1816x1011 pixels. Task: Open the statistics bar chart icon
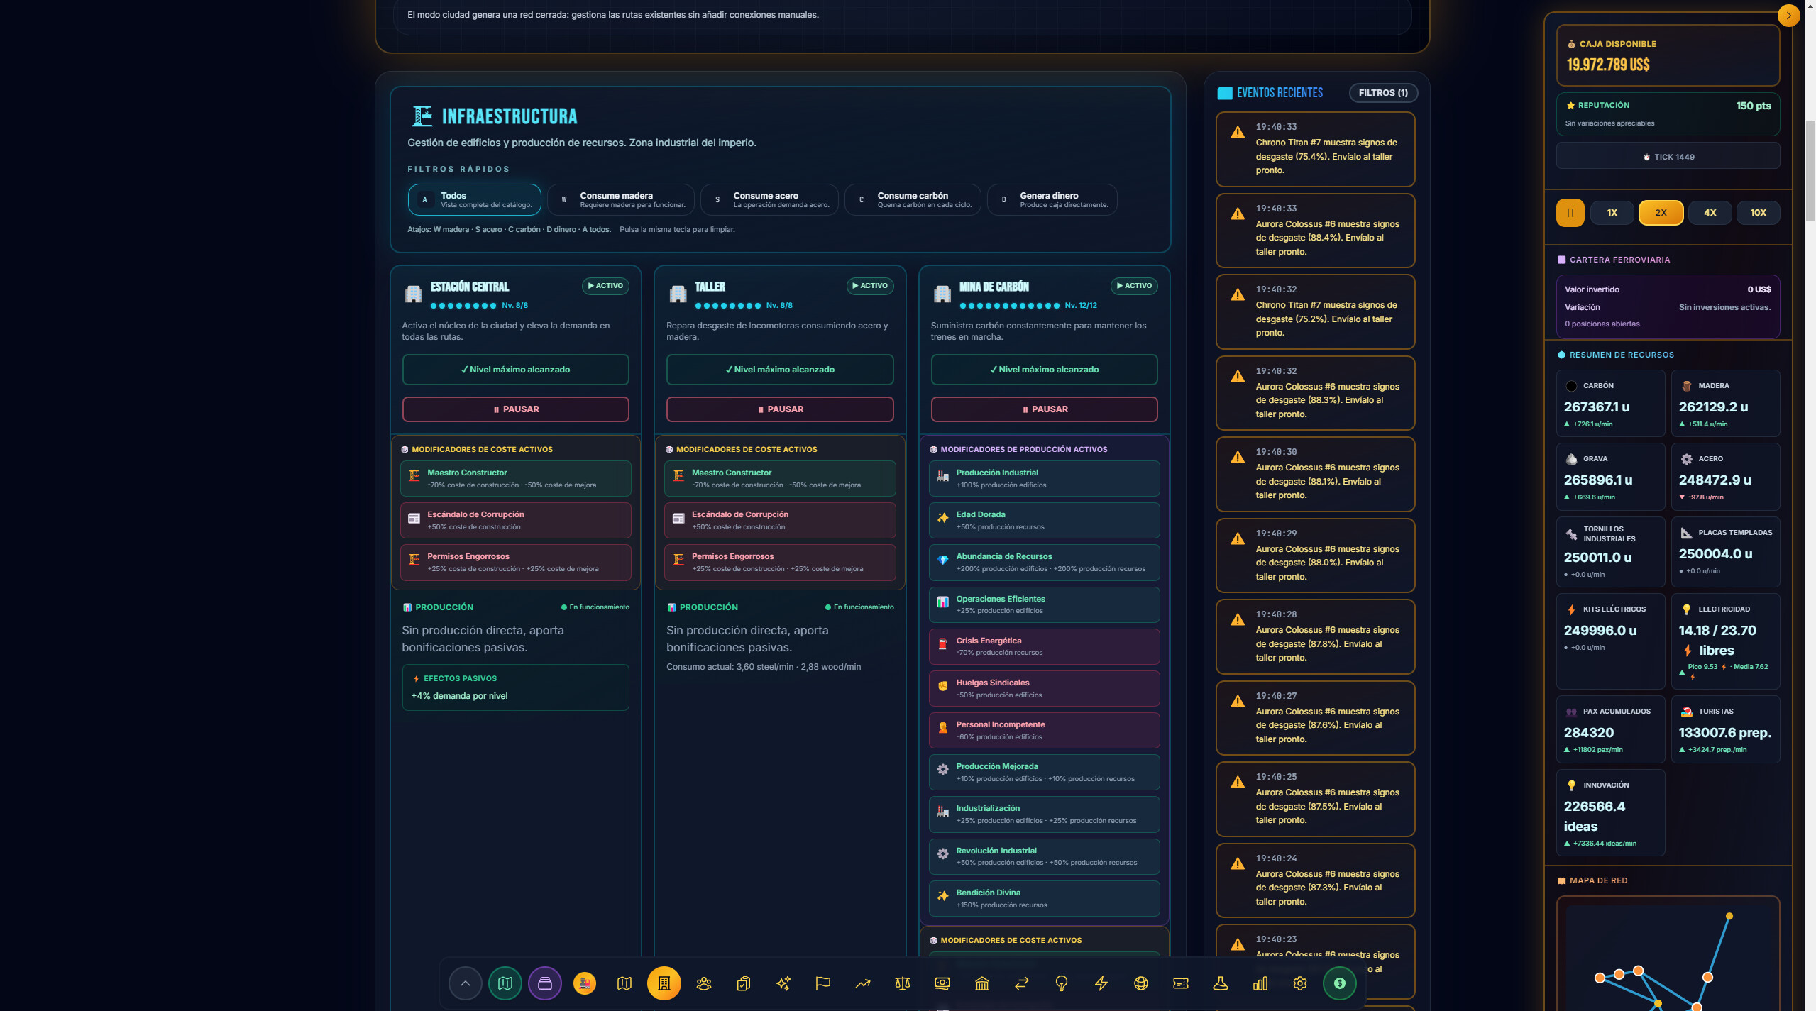click(x=1260, y=983)
